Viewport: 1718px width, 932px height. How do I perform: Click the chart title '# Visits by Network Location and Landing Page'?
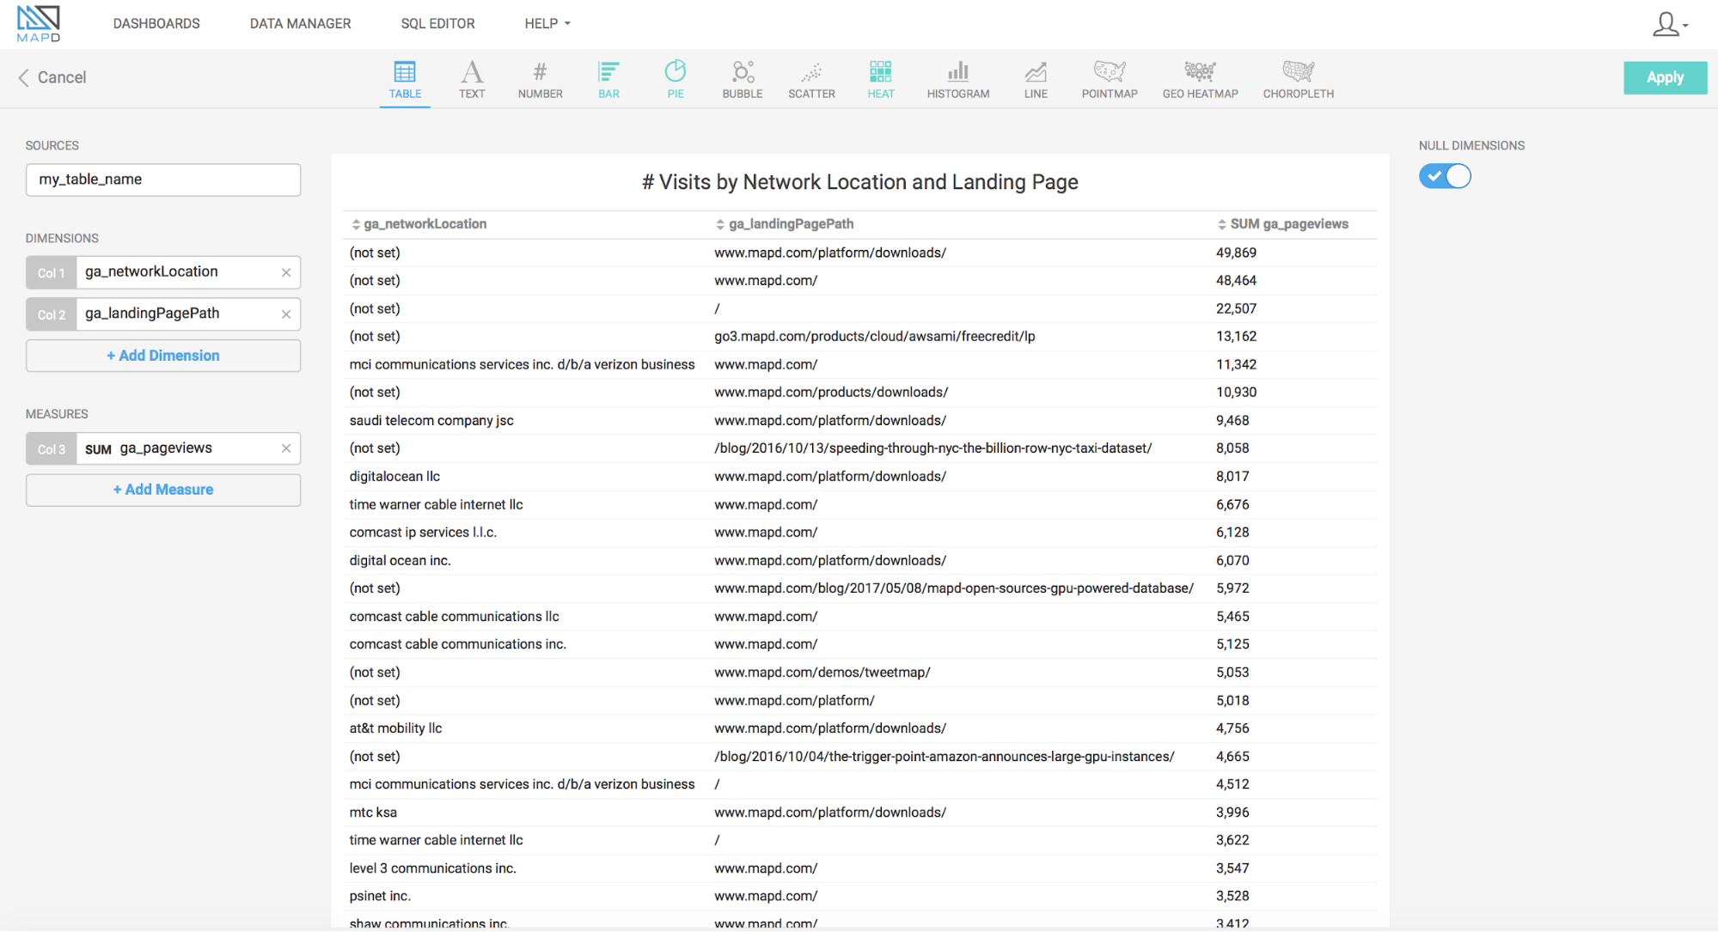859,182
